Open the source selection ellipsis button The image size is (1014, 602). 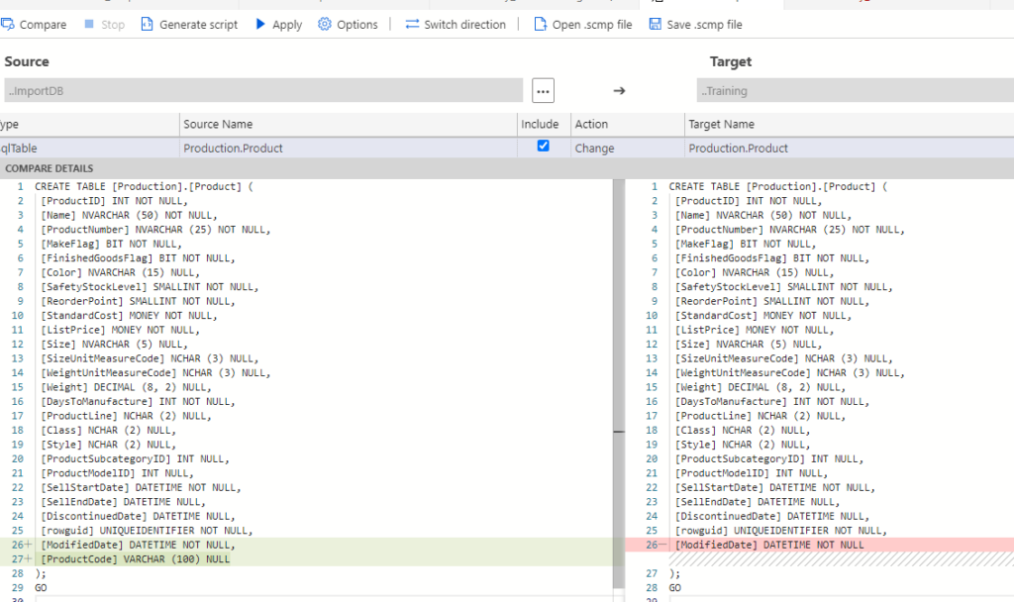pyautogui.click(x=543, y=91)
